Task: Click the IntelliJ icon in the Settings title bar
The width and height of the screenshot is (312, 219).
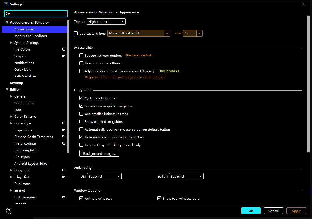Action: pyautogui.click(x=6, y=4)
